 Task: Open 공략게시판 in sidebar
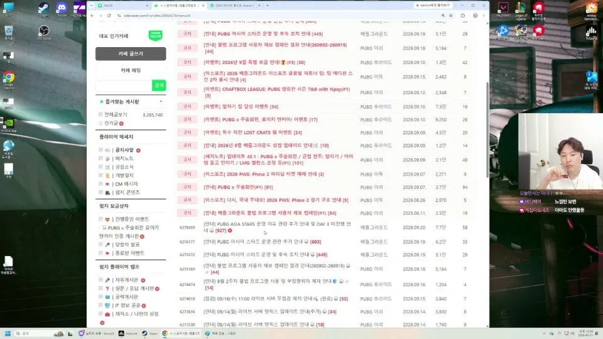126,297
